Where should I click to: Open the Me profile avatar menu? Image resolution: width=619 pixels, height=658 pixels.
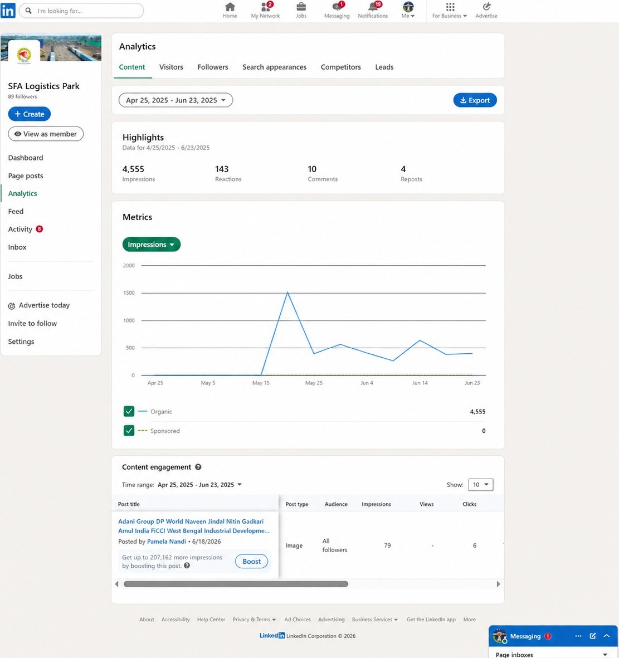(x=408, y=11)
